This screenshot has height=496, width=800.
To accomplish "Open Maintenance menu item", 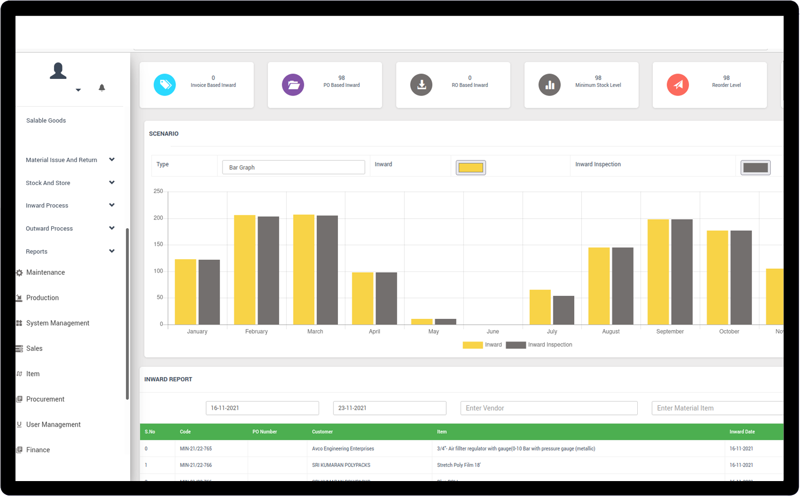I will (x=45, y=273).
